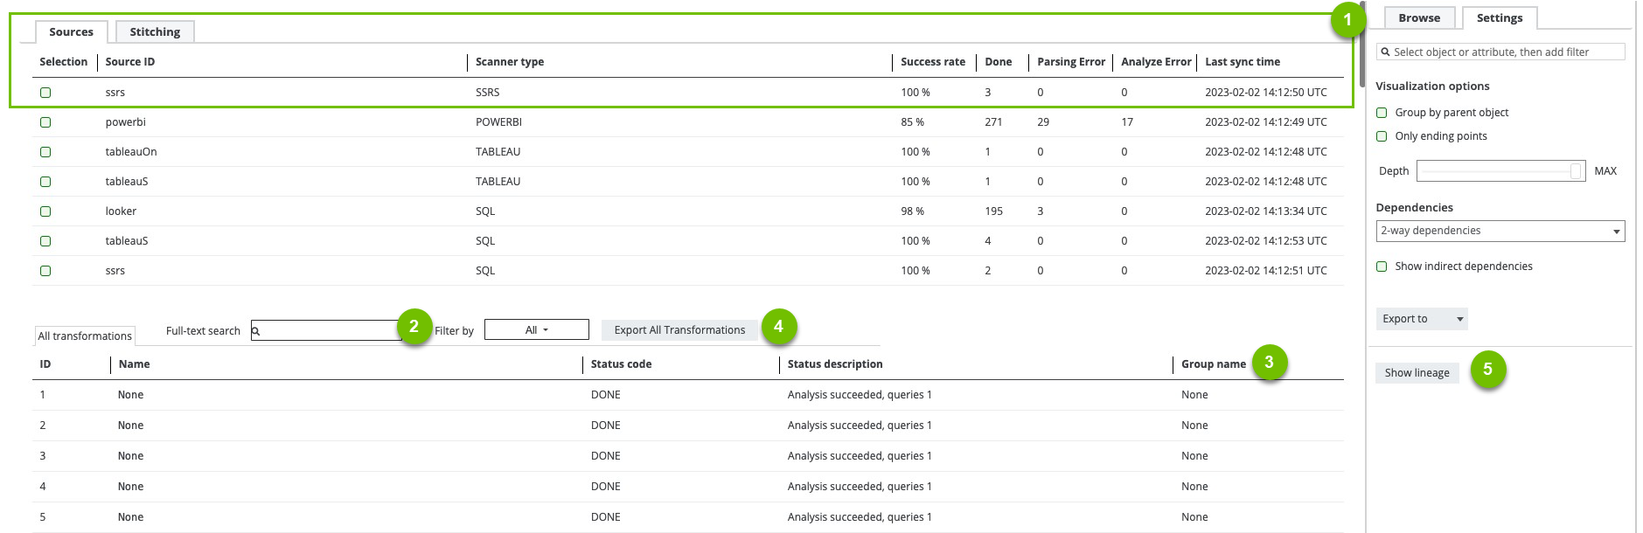Switch to the Stitching tab

155,32
